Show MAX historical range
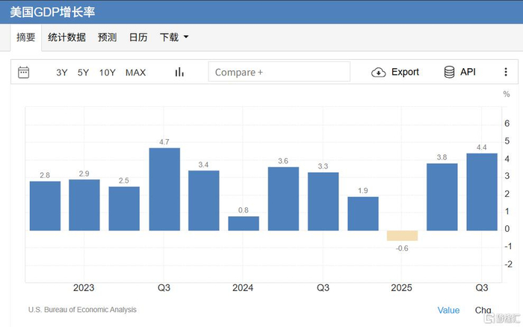The height and width of the screenshot is (327, 523). click(135, 73)
